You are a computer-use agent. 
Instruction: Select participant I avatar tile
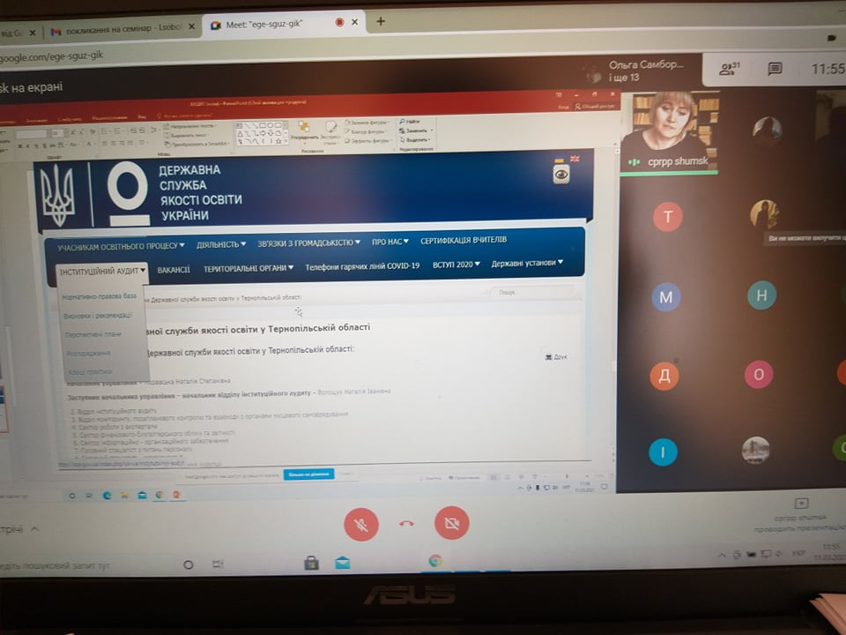coord(663,452)
